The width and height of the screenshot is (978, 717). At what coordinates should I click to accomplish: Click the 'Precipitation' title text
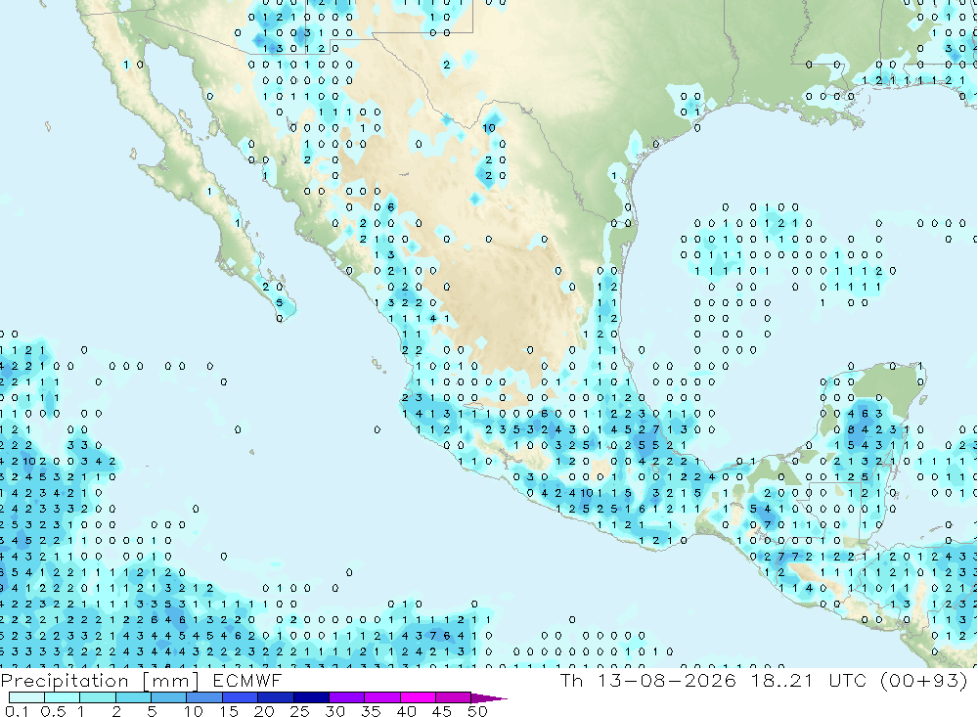65,681
